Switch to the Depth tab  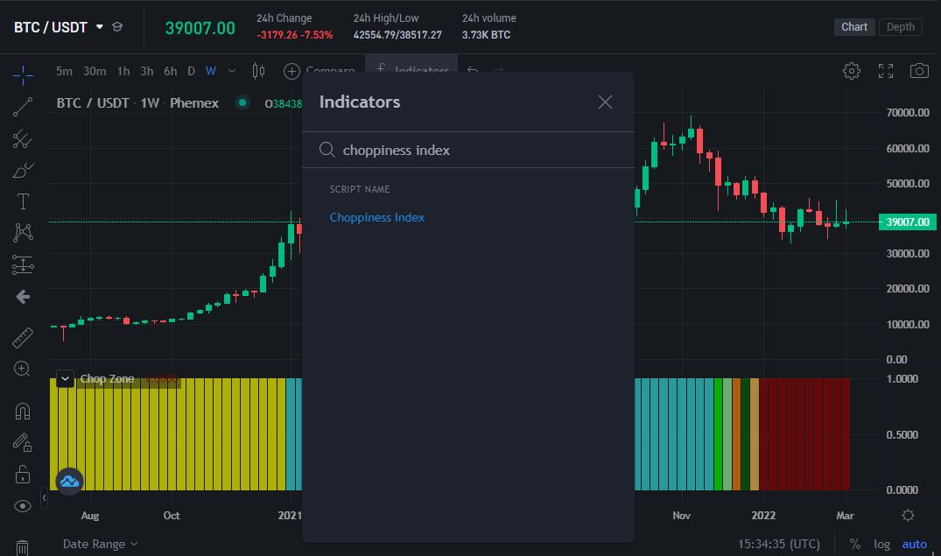[x=900, y=26]
